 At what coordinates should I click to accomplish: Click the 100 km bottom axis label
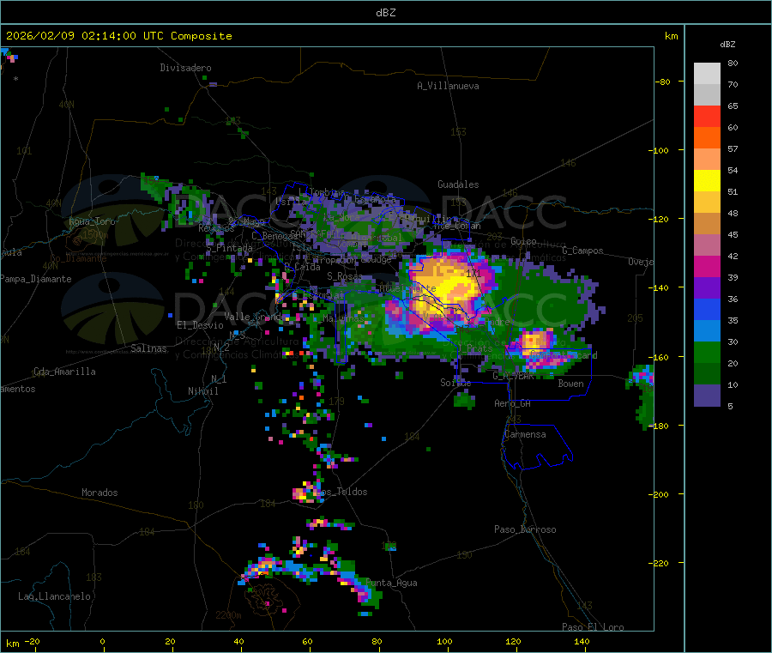coord(444,641)
